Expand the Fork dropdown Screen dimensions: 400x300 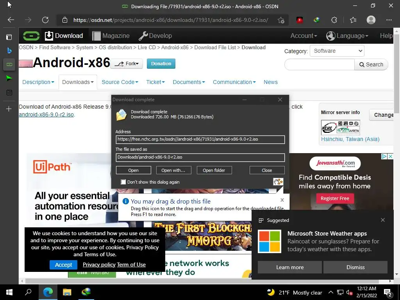[127, 64]
